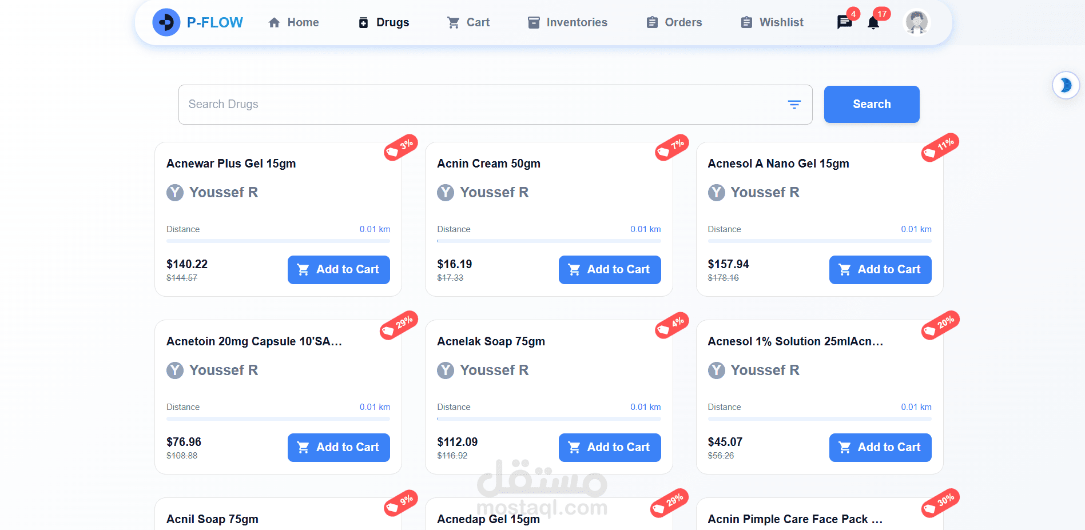The width and height of the screenshot is (1085, 530).
Task: Open Acnesol A Nano Gel 15gm title
Action: tap(778, 164)
